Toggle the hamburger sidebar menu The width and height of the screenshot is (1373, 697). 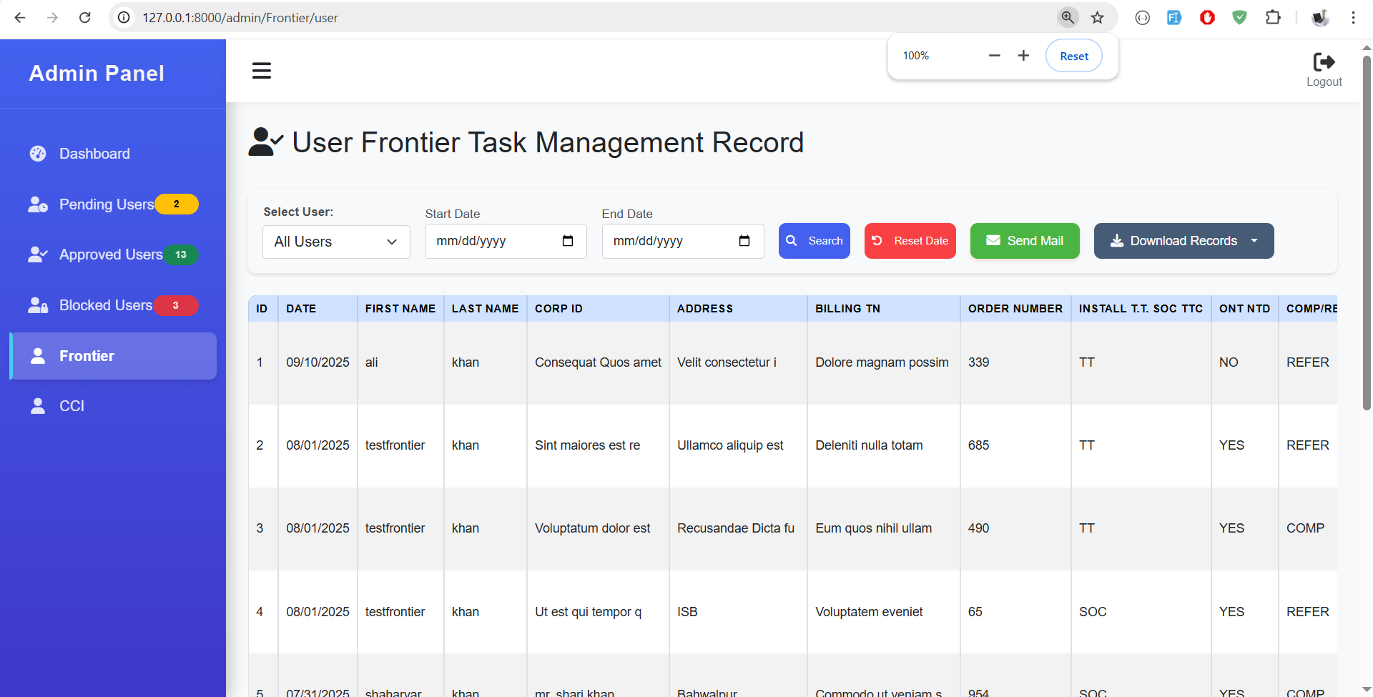coord(262,71)
